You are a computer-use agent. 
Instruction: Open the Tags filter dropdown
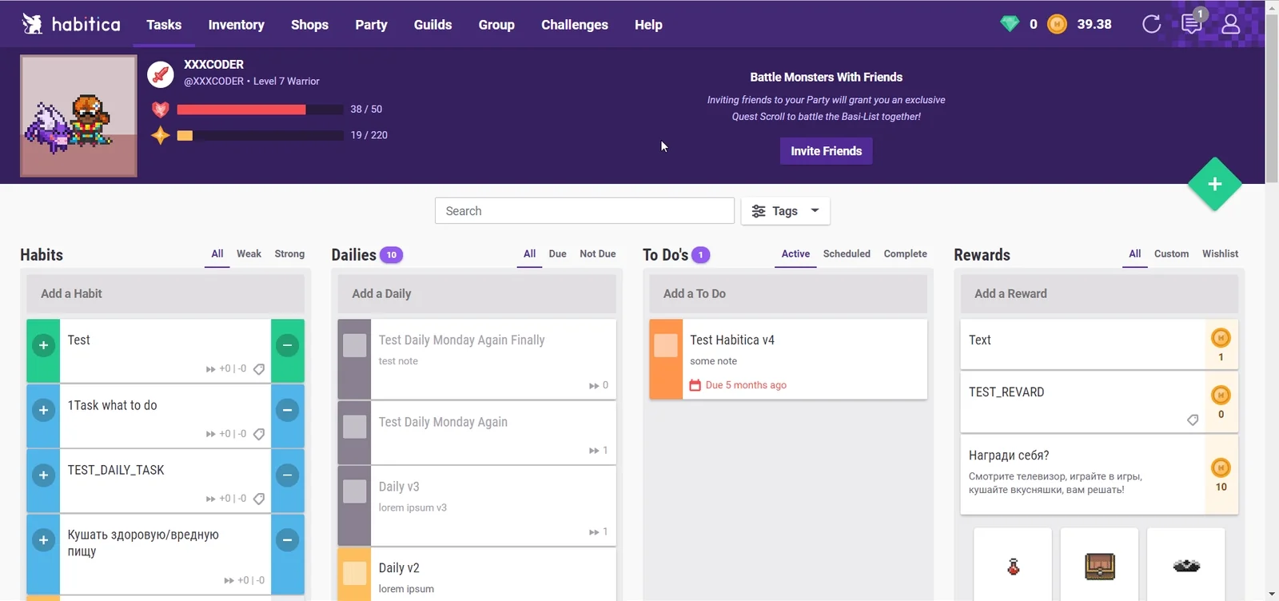[785, 211]
